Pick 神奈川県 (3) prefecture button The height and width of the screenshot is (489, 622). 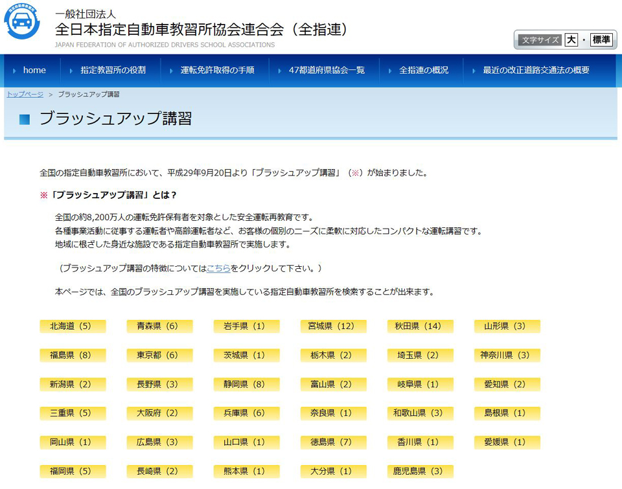pyautogui.click(x=507, y=356)
